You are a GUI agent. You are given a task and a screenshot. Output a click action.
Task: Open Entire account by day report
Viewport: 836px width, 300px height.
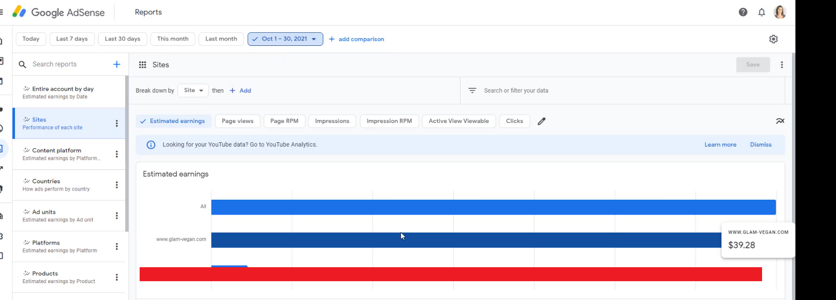coord(69,93)
